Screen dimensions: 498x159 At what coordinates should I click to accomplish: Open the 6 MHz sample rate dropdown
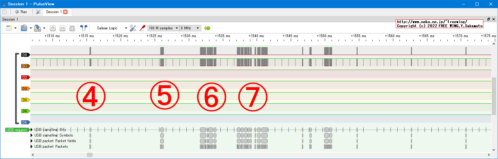click(190, 28)
